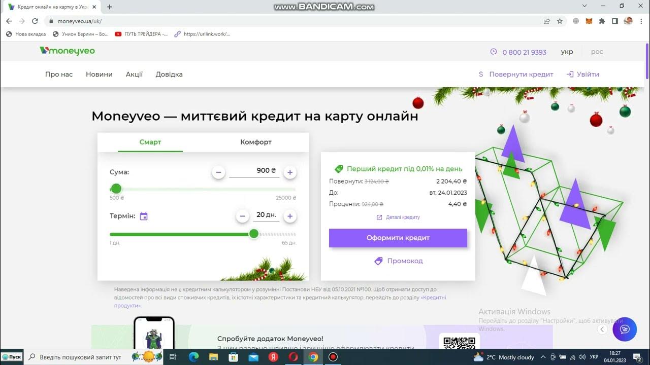Open Task View on the taskbar
Screen dimensions: 650x365
173,357
